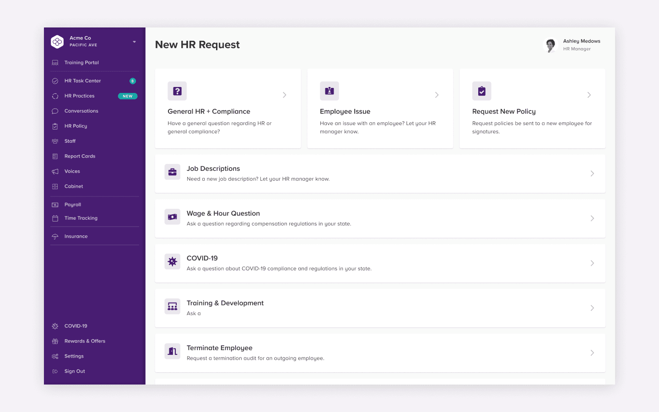Click the NEW badge beside HR Practices
659x412 pixels.
tap(128, 96)
